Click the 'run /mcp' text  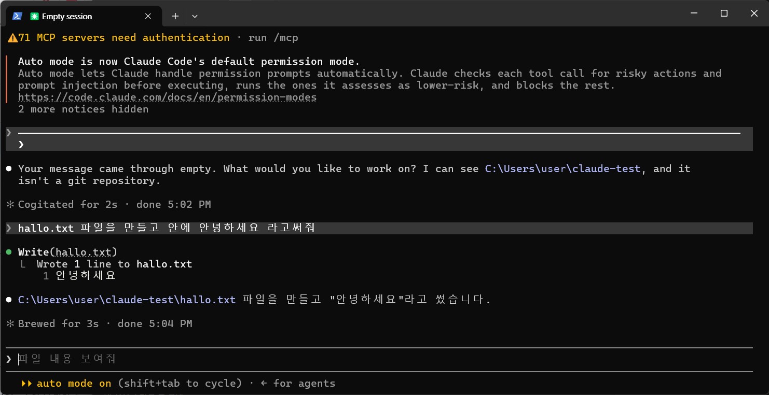273,38
